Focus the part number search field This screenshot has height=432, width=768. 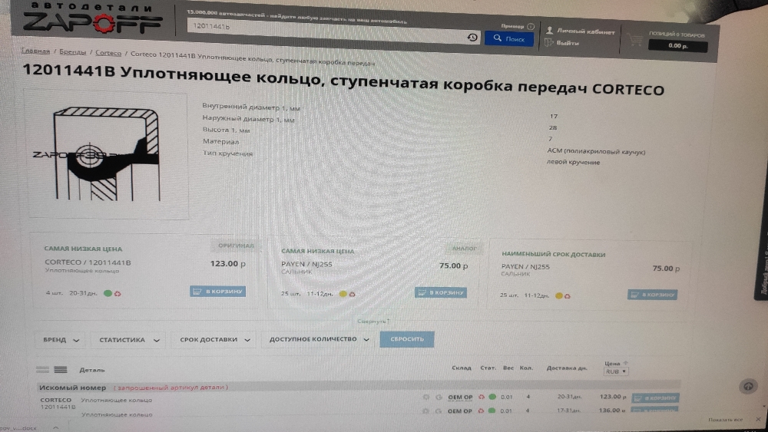click(x=326, y=31)
